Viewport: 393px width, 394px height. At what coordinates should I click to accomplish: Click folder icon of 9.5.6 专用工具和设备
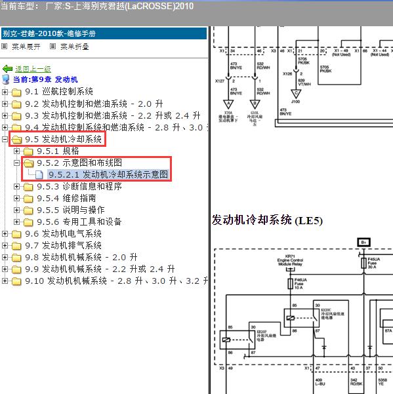click(x=28, y=222)
